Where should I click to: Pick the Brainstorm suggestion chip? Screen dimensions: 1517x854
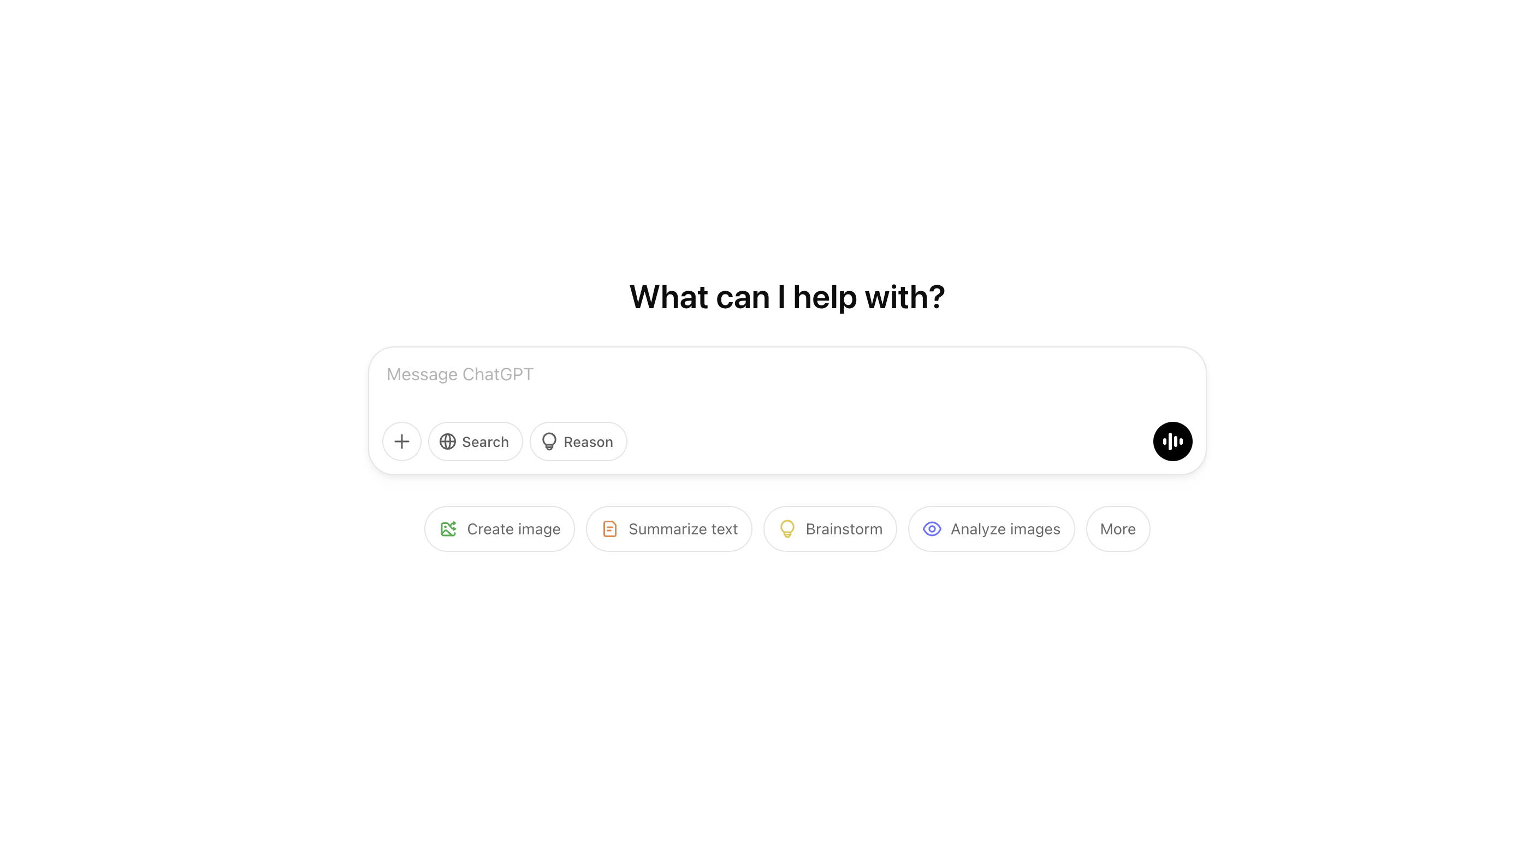coord(829,529)
